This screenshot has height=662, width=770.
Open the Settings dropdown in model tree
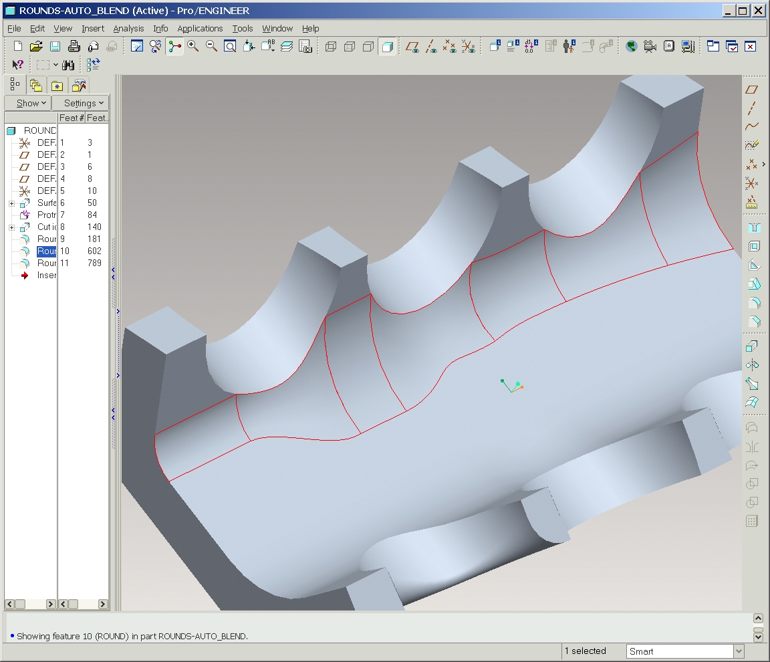(80, 103)
